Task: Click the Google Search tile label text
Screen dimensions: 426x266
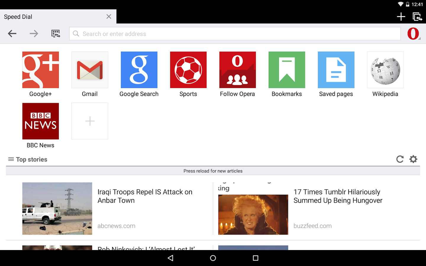Action: pyautogui.click(x=139, y=94)
